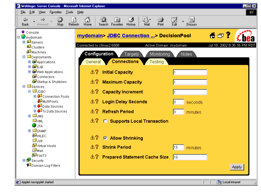Click the help question mark beside Shrink Period
The image size is (261, 193).
pyautogui.click(x=97, y=147)
